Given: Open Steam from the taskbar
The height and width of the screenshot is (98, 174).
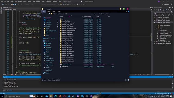Looking at the screenshot, I should pos(73,96).
